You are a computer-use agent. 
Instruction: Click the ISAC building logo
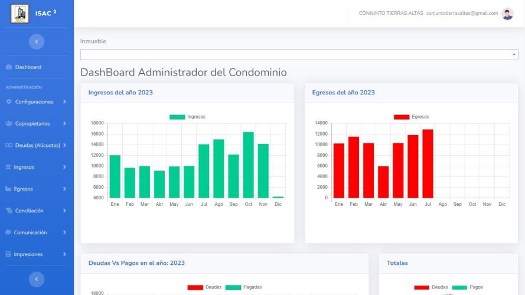(x=19, y=14)
